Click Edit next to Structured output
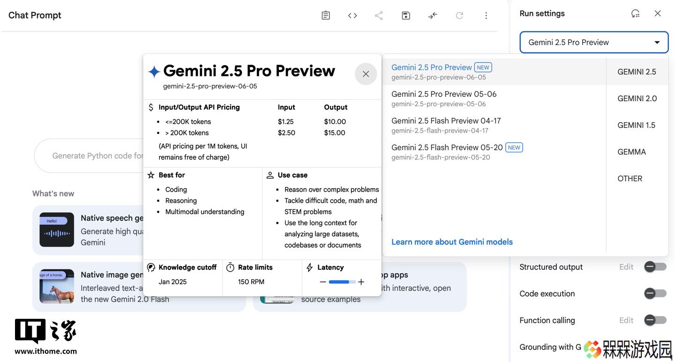The image size is (675, 362). coord(626,267)
